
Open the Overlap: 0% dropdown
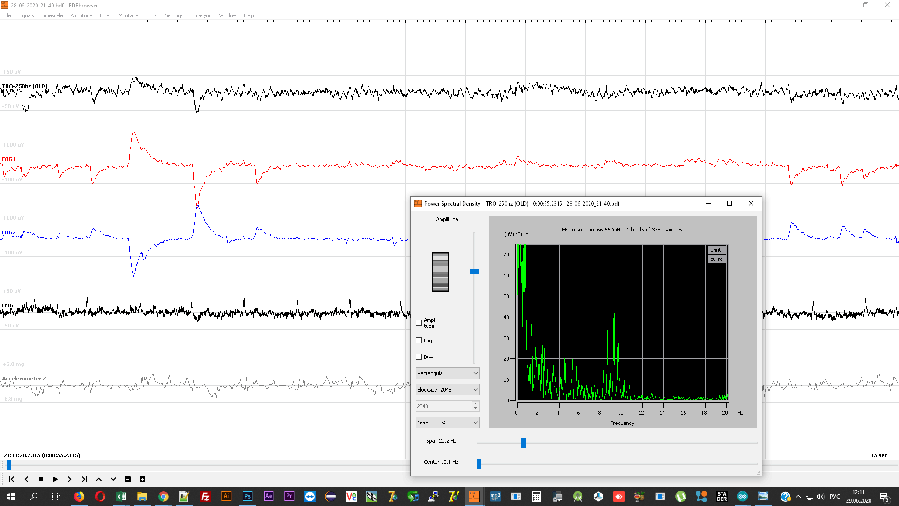coord(448,423)
